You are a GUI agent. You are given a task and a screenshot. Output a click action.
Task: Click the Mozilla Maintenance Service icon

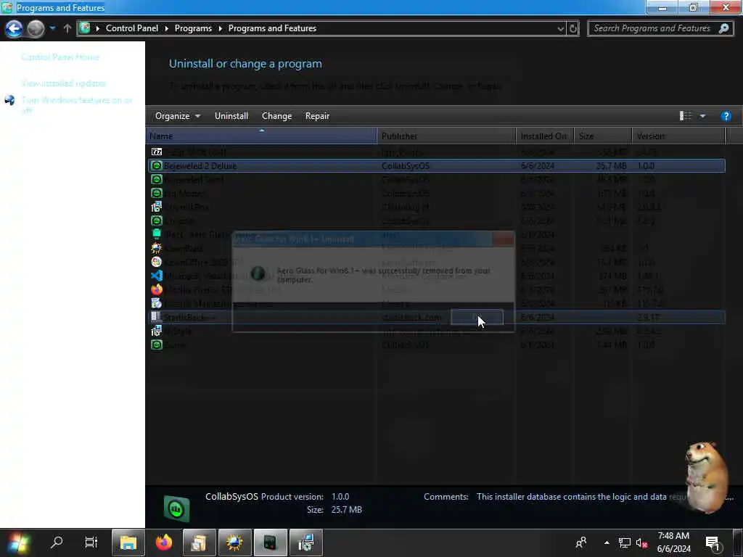(x=157, y=303)
